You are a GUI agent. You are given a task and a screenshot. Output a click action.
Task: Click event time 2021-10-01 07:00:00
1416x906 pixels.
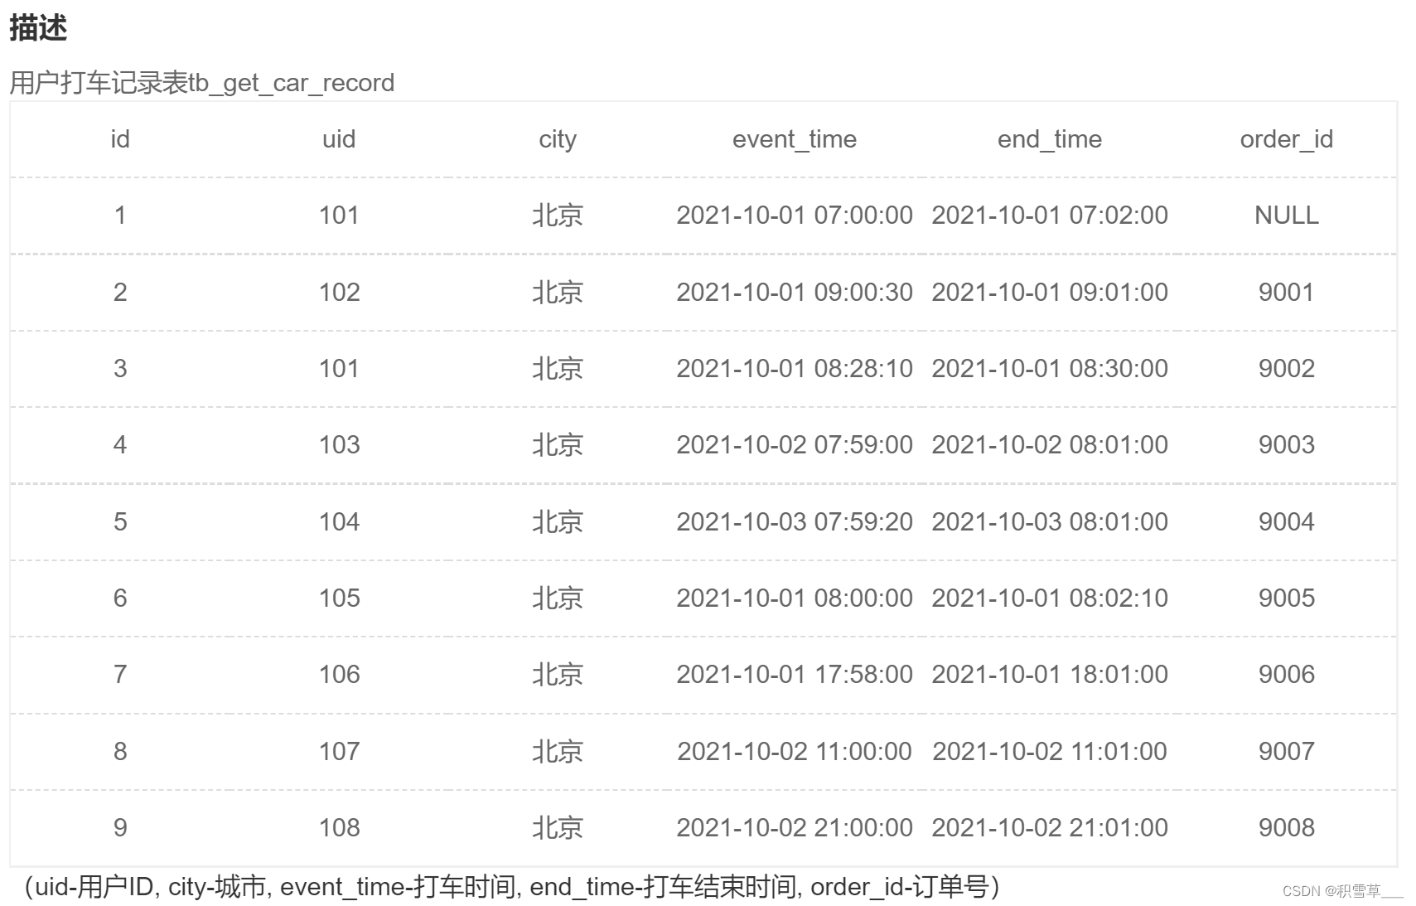coord(793,216)
